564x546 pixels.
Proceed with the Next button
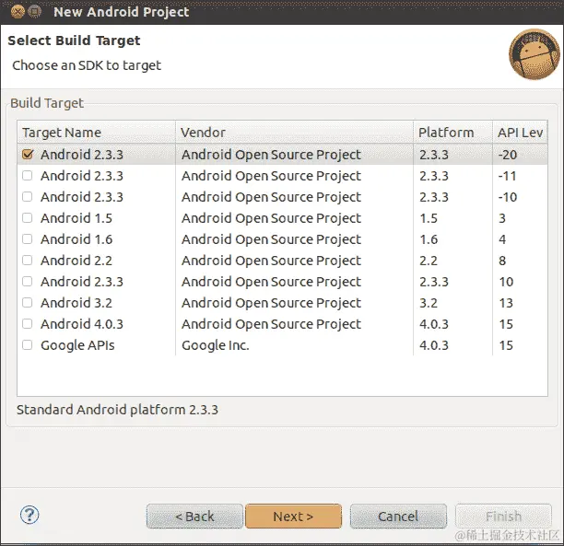coord(293,517)
